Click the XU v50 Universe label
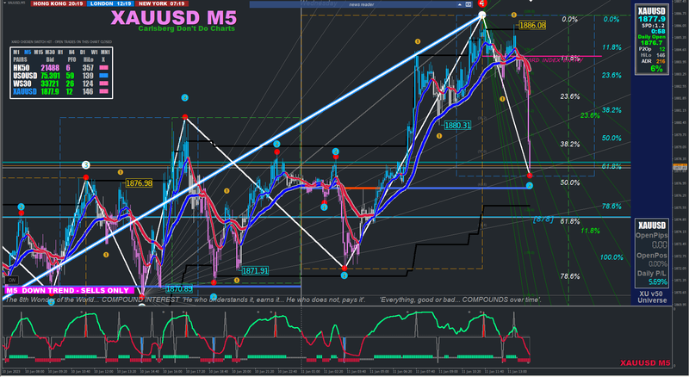Screen dimensions: 689x377 point(652,297)
